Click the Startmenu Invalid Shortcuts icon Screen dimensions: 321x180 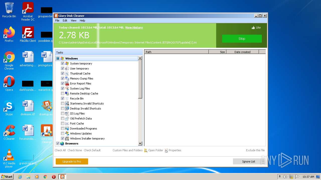67,103
